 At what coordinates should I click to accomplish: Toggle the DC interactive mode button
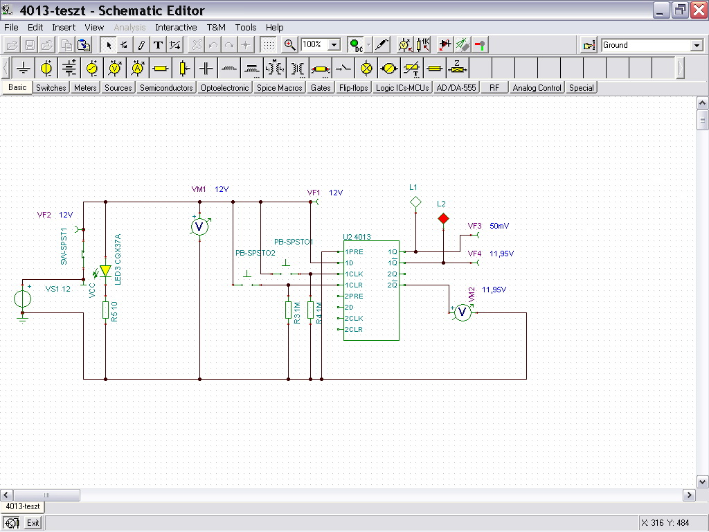[355, 45]
